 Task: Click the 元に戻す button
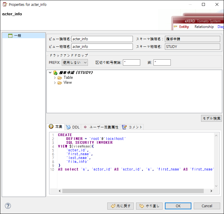click(x=121, y=206)
